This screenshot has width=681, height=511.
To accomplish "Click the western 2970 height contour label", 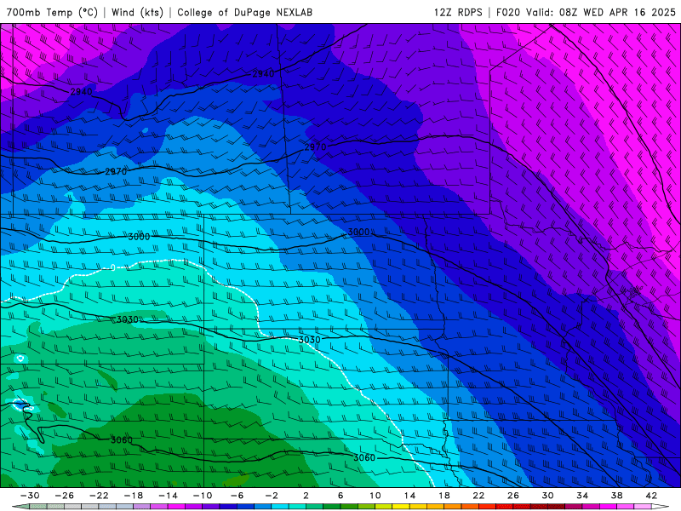I will pyautogui.click(x=116, y=172).
